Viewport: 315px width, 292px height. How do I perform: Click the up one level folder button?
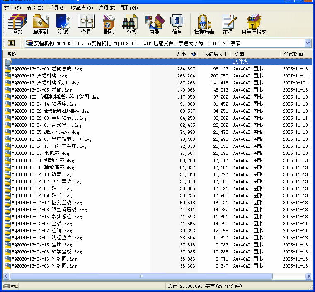click(x=11, y=43)
